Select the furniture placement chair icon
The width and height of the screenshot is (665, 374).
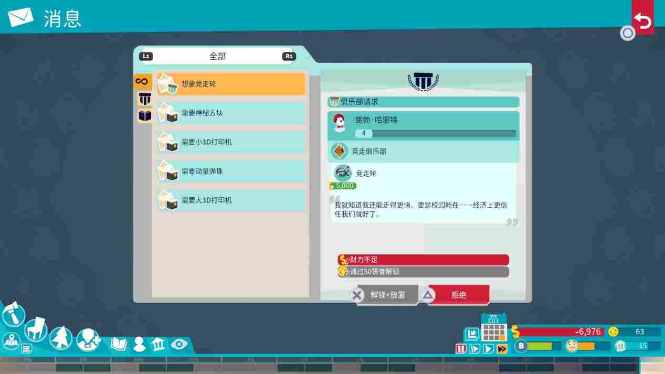(35, 330)
